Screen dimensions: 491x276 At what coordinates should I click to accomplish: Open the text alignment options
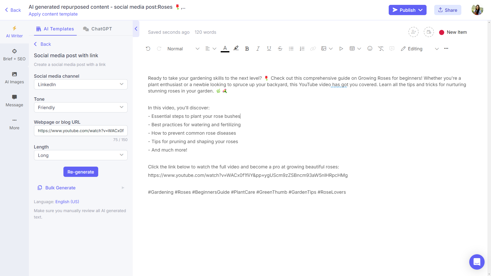point(210,49)
